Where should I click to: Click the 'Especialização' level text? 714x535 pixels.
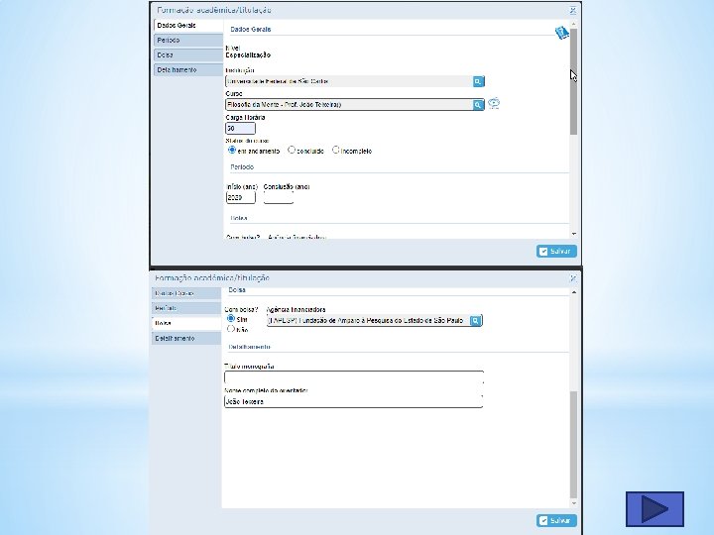coord(248,55)
